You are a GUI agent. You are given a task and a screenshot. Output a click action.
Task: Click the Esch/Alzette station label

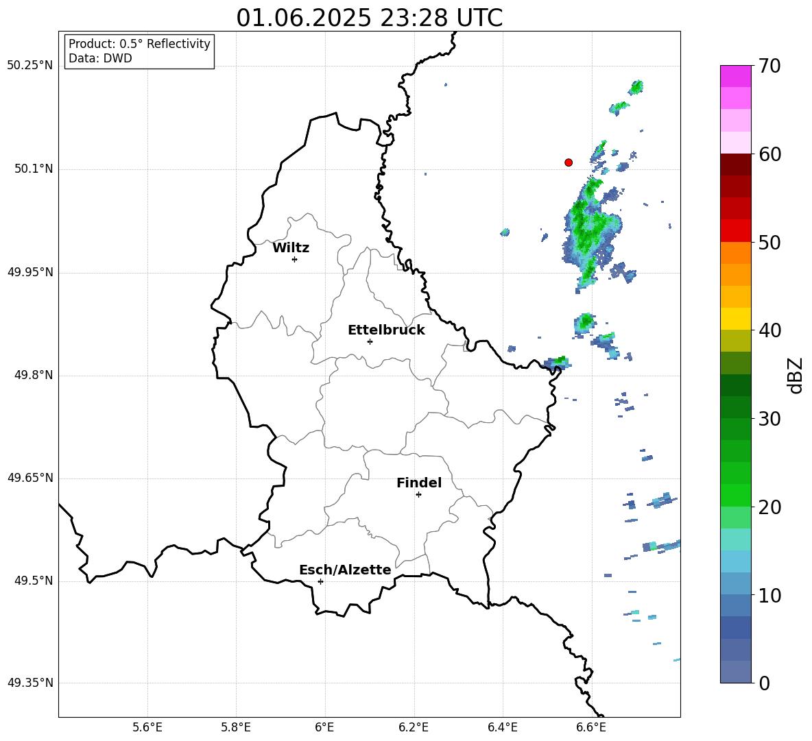click(x=345, y=570)
